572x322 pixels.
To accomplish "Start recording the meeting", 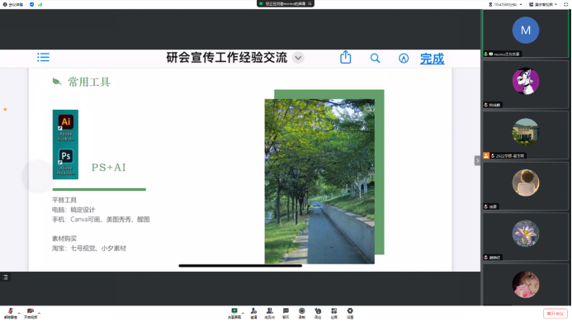I will 302,313.
